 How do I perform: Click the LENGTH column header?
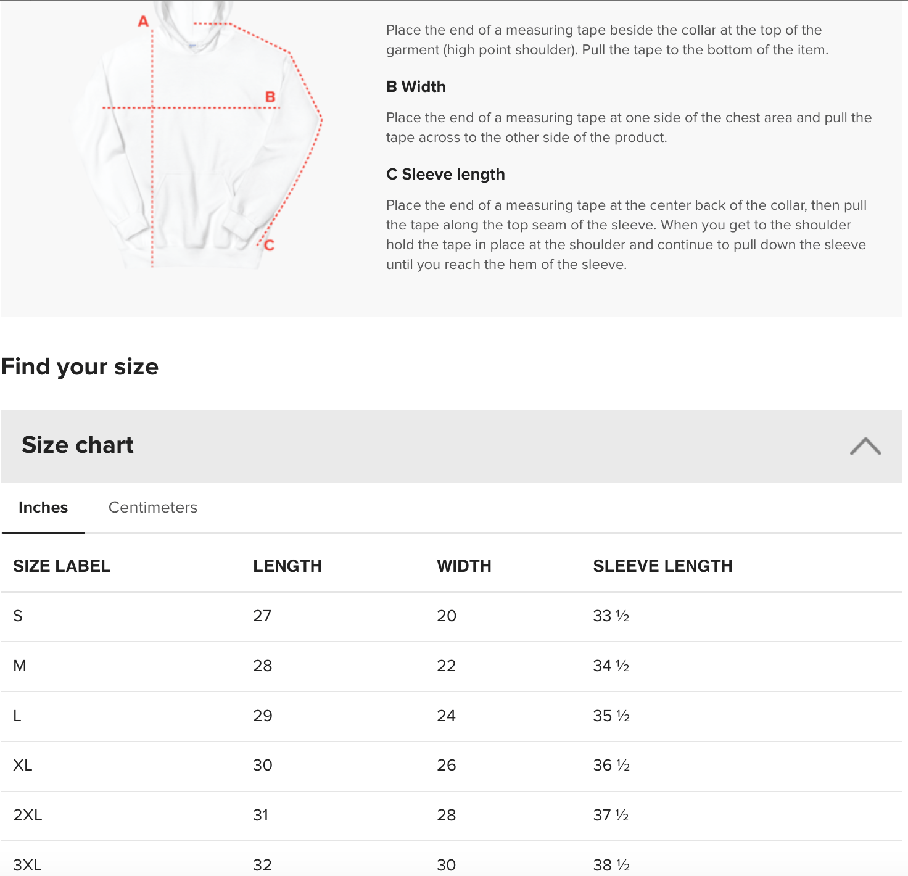pos(287,566)
